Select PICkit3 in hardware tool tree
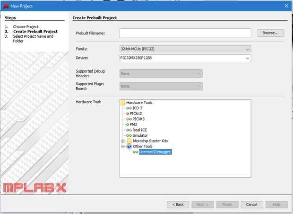This screenshot has height=214, width=293. (138, 119)
